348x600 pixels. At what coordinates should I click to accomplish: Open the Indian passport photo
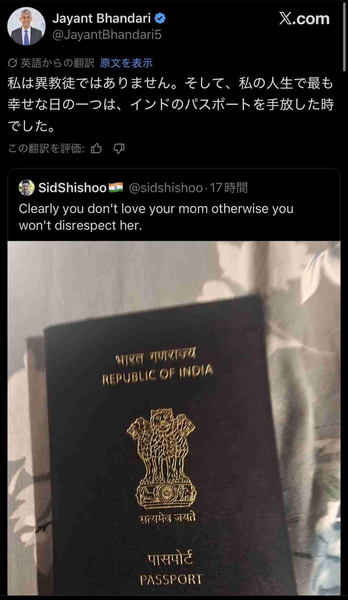tap(174, 418)
